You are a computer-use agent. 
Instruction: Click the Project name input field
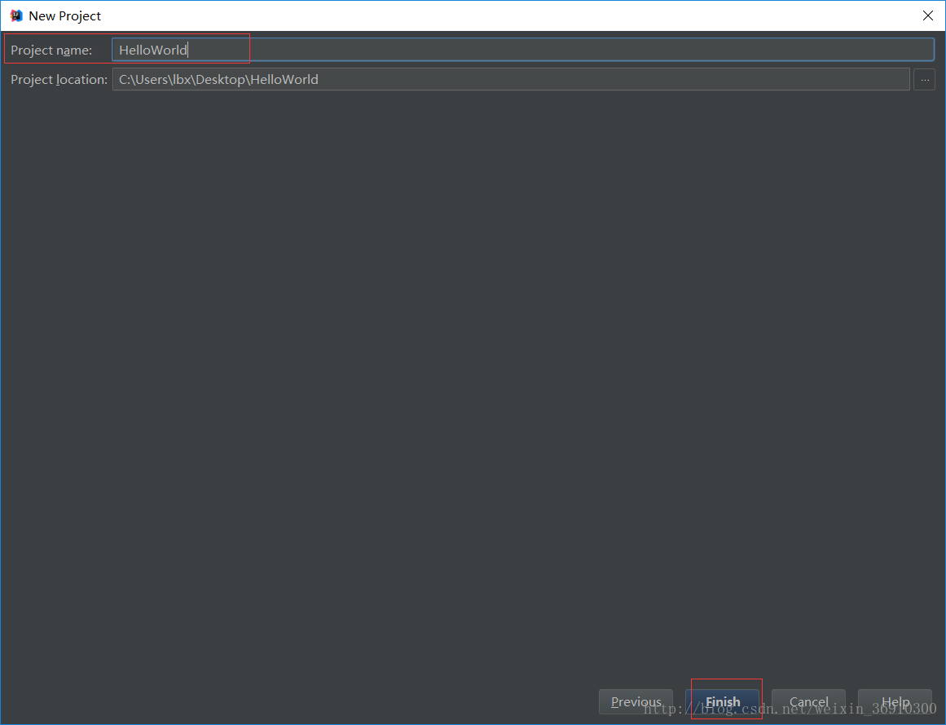[x=522, y=50]
